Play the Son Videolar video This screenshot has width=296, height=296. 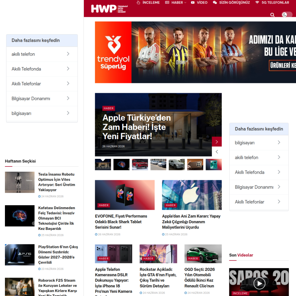coord(259,284)
